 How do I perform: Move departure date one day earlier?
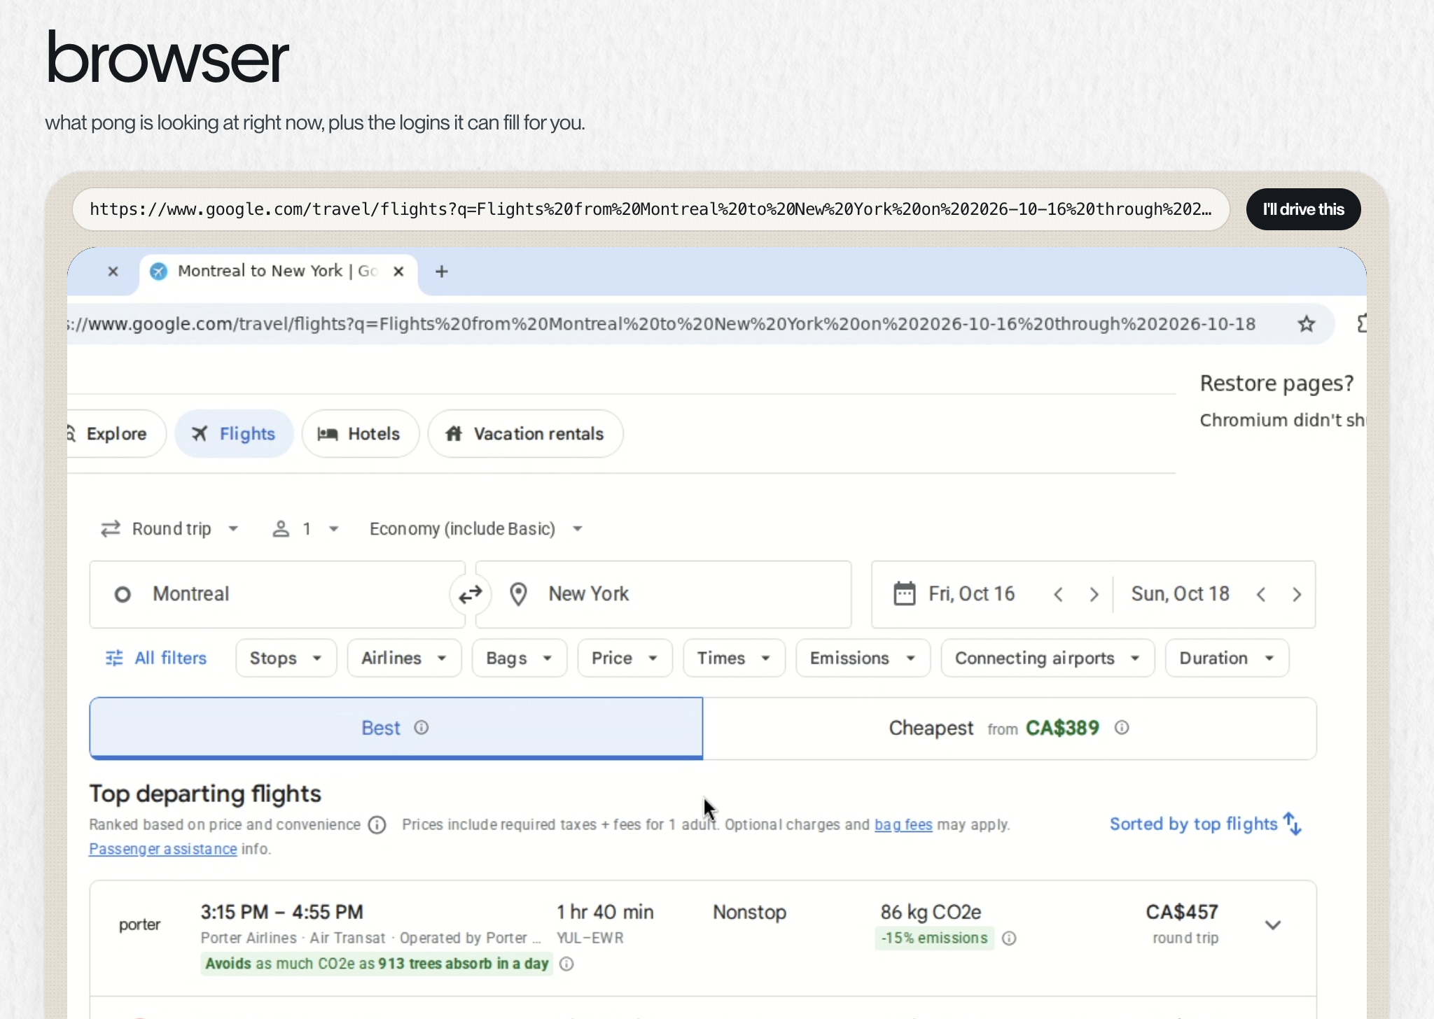(x=1058, y=594)
